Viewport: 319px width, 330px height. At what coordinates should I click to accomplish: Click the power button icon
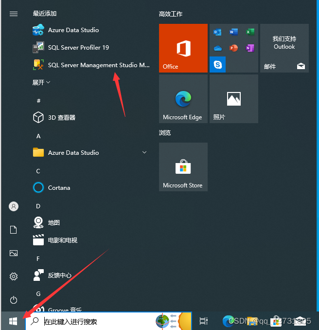[x=14, y=300]
